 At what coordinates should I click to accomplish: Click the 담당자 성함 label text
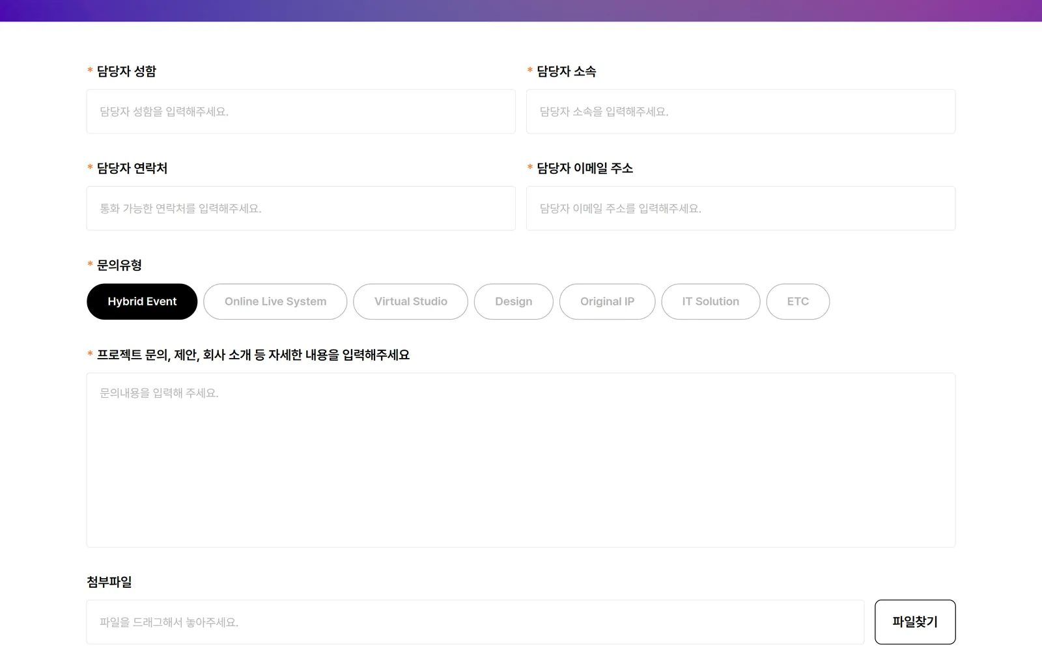[127, 71]
